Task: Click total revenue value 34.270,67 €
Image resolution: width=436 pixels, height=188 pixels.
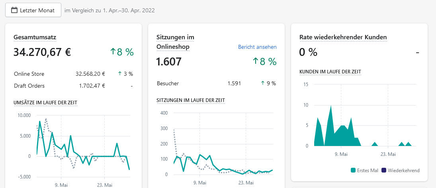Action: click(x=42, y=52)
